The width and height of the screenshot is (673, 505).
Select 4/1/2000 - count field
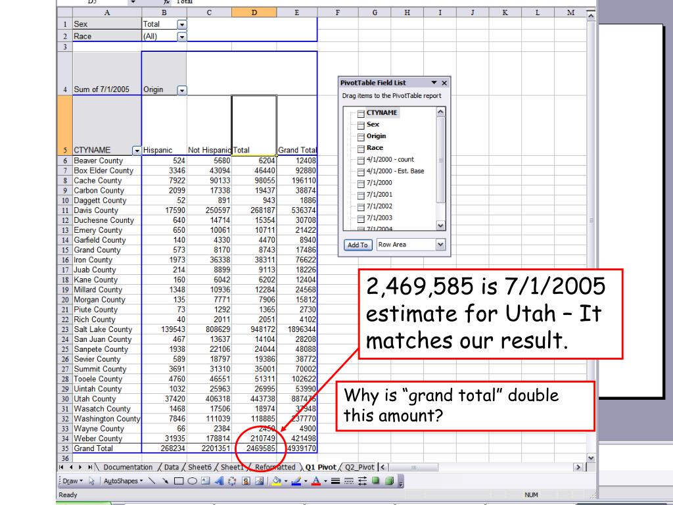(390, 159)
